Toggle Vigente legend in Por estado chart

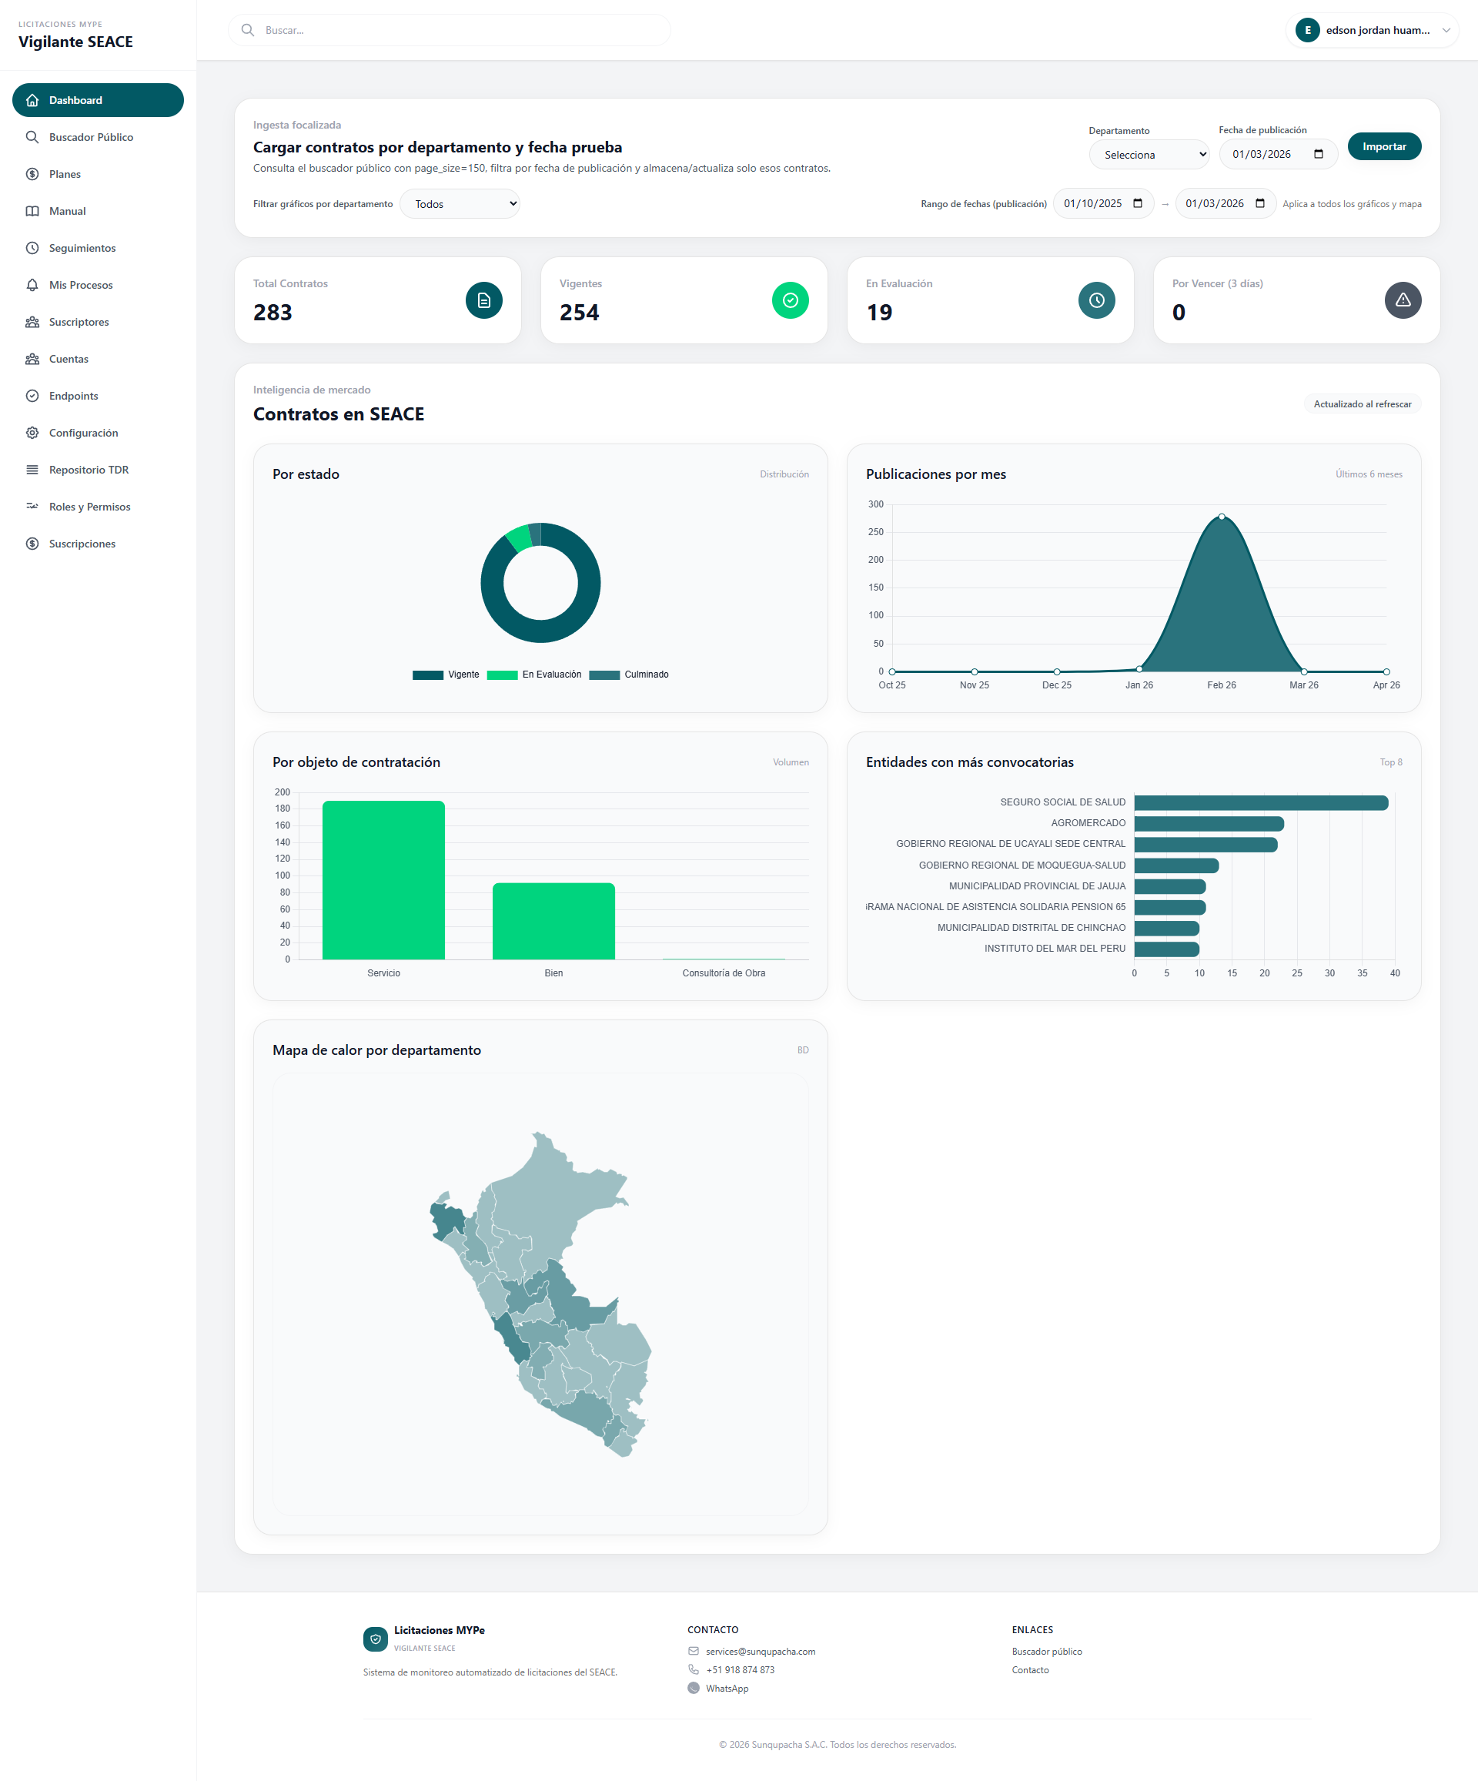(446, 675)
